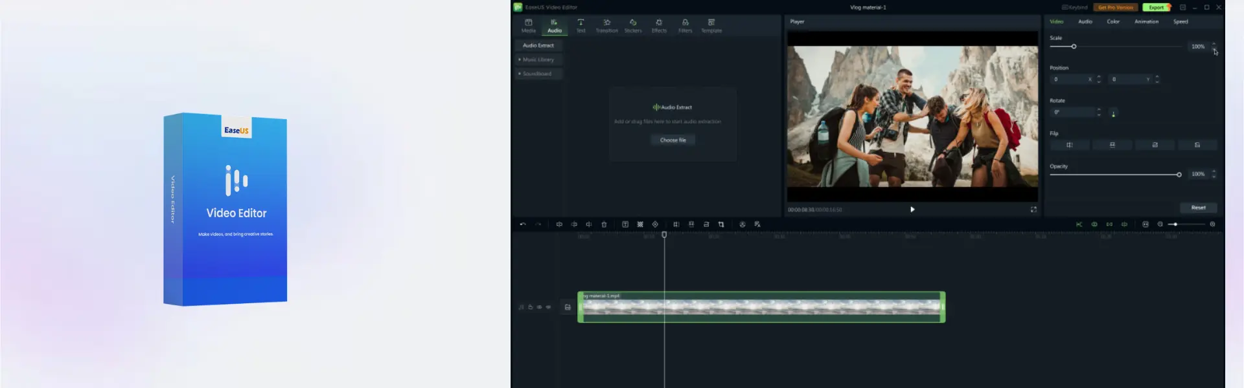The image size is (1244, 388).
Task: Click the Position X input field
Action: click(x=1072, y=79)
